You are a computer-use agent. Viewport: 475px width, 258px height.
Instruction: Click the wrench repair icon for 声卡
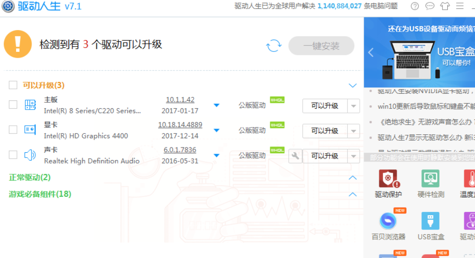(x=295, y=156)
